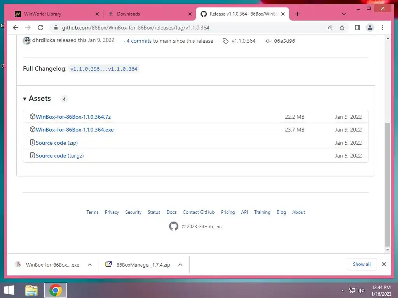Open the v1.1.0.356...v1.1.0.364 changelog link
The width and height of the screenshot is (398, 298).
click(103, 69)
